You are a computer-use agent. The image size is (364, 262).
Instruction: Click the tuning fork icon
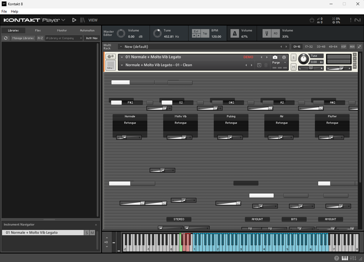(267, 34)
